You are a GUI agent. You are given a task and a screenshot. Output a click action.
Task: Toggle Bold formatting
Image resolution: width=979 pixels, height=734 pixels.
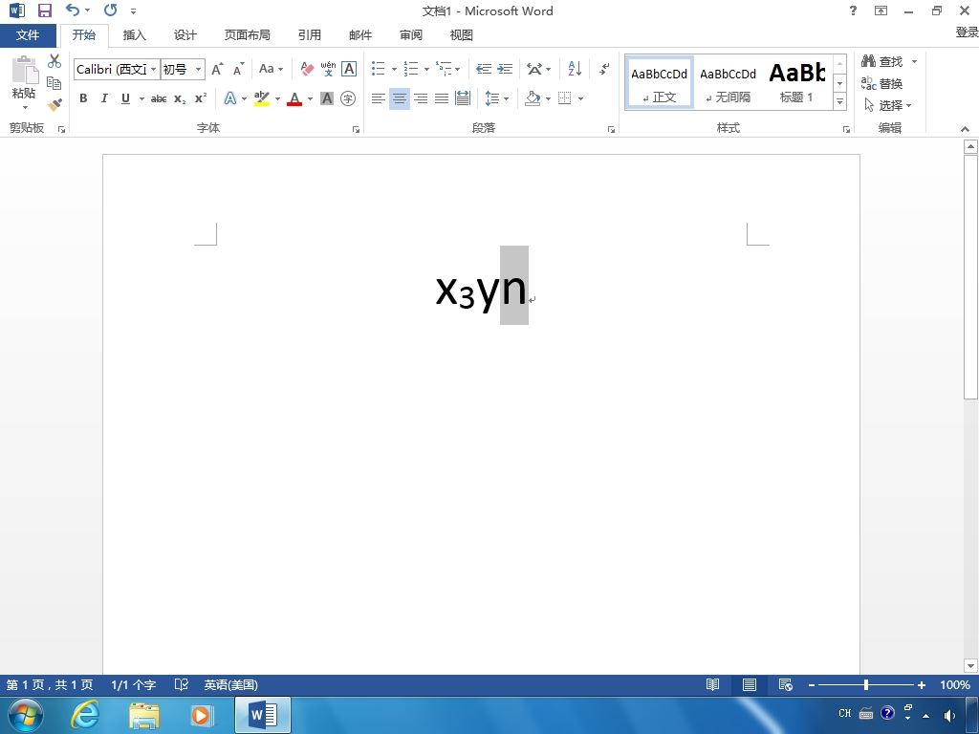click(83, 98)
